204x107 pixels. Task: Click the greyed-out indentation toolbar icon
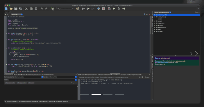(93, 9)
